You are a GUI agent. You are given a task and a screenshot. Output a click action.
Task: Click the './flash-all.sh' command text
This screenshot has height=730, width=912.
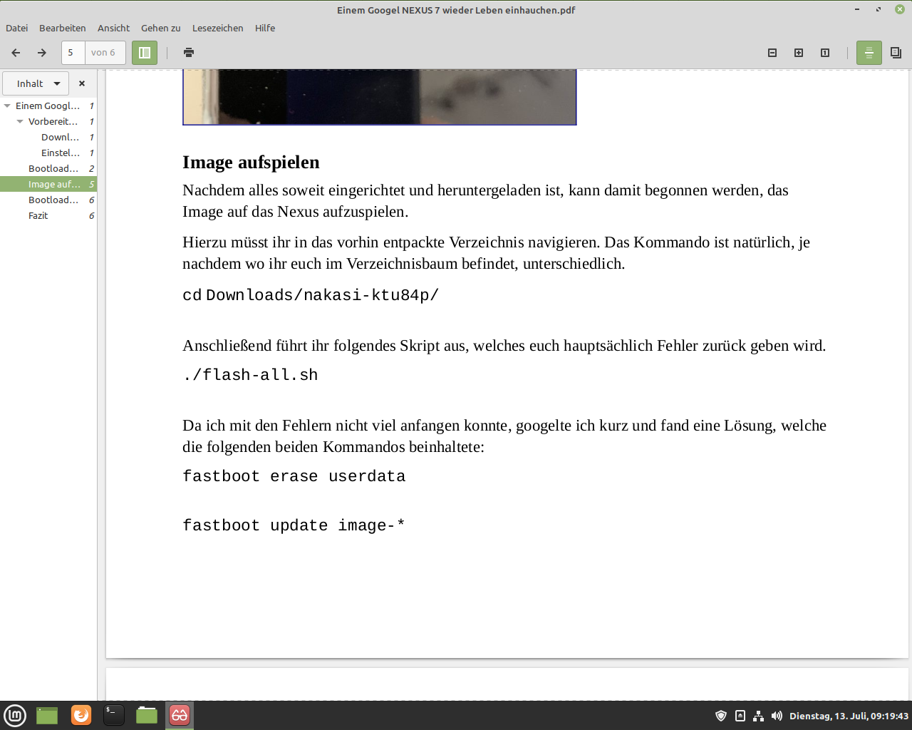tap(250, 375)
